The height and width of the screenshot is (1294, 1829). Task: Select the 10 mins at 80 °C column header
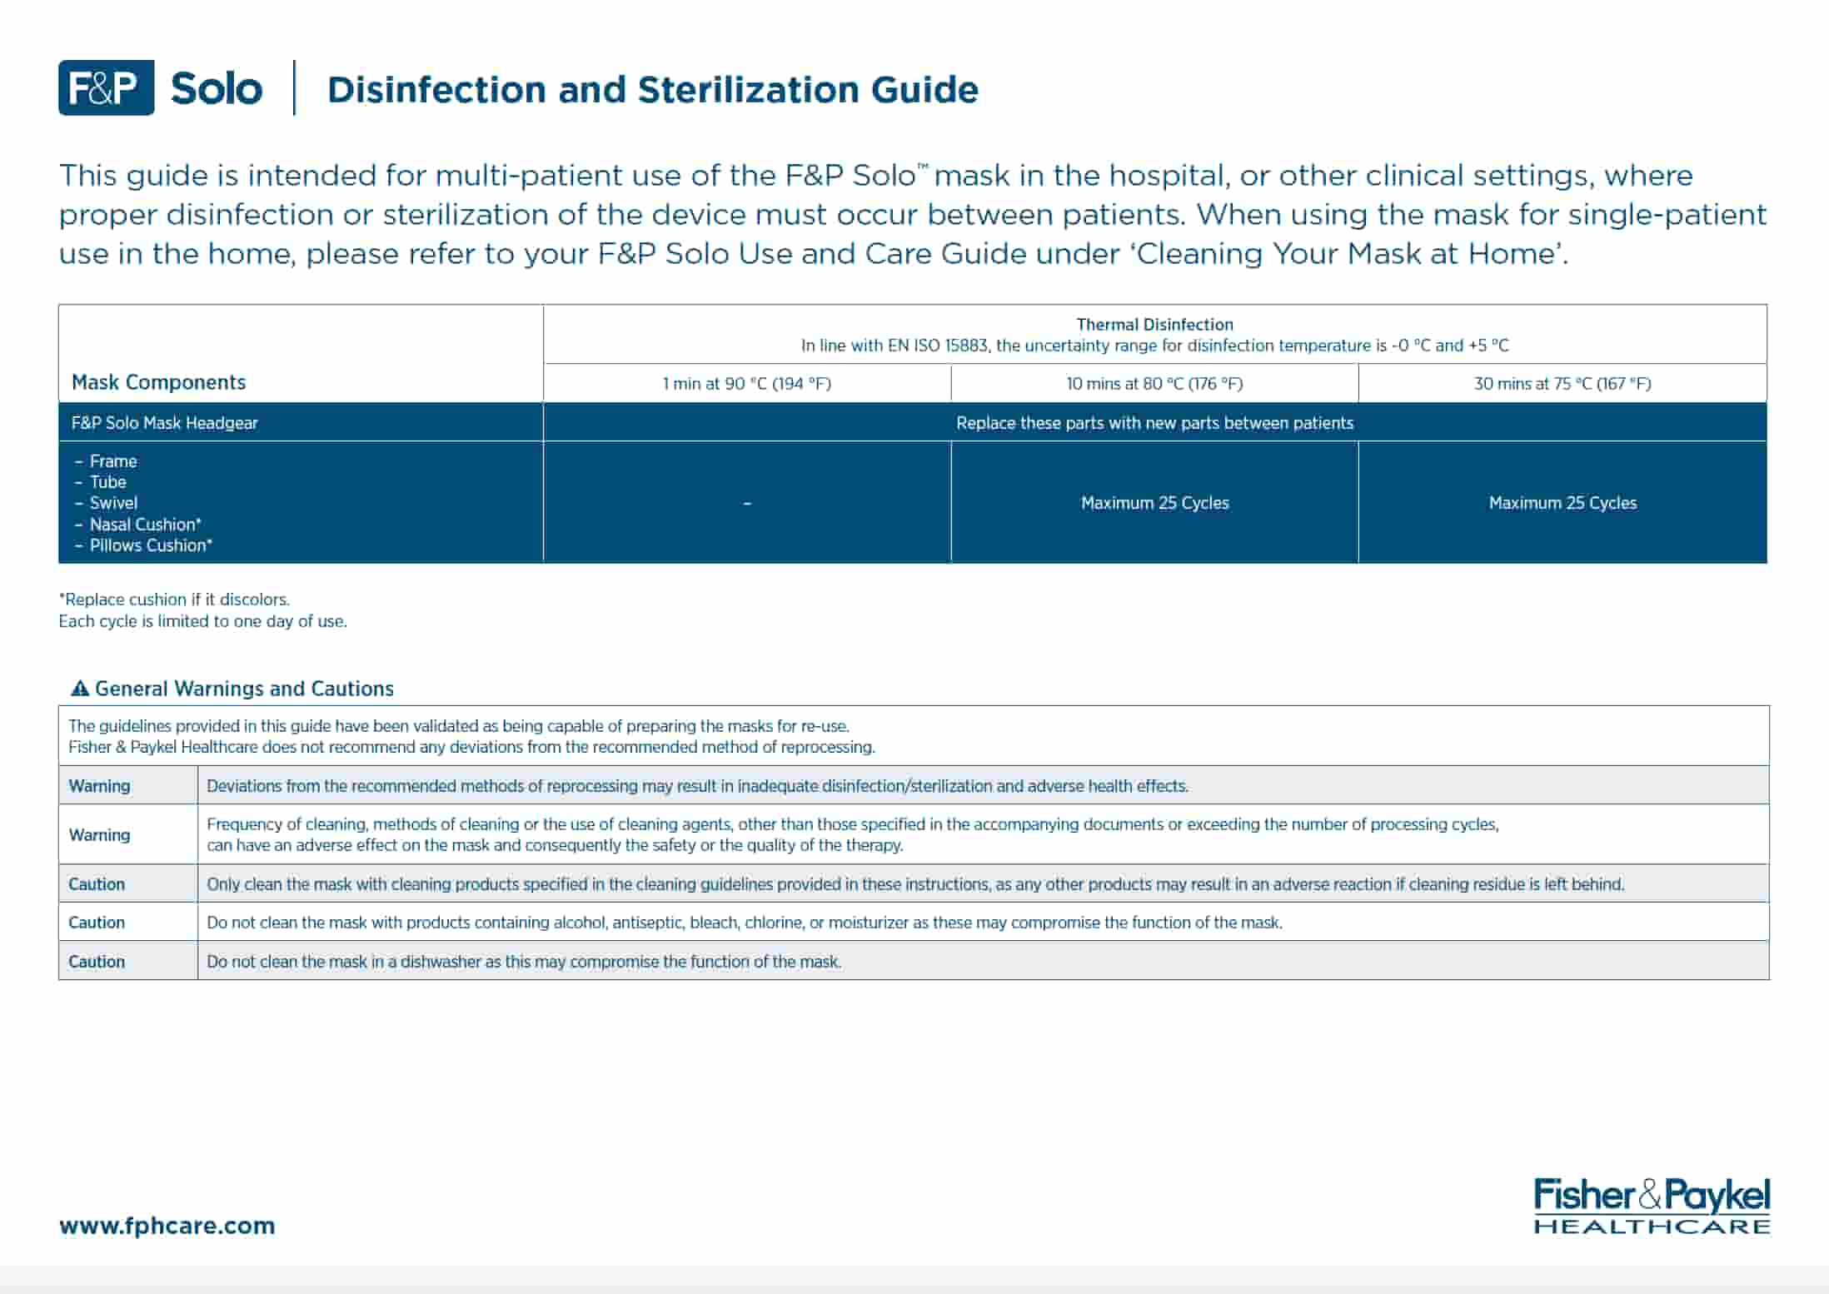(1154, 383)
